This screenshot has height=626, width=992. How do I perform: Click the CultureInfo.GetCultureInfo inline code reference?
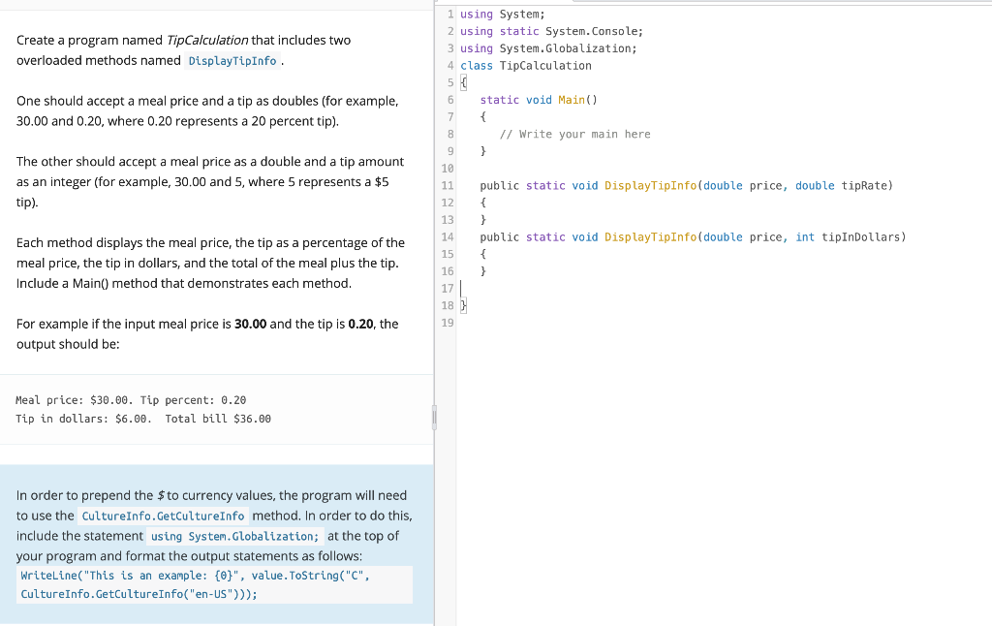[163, 516]
